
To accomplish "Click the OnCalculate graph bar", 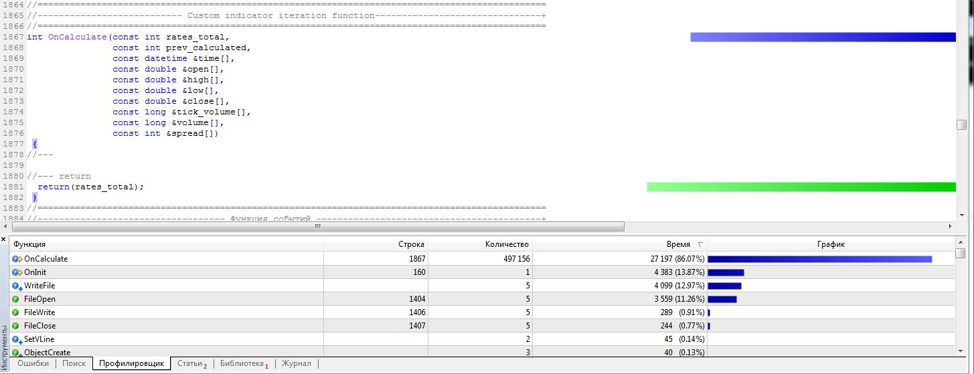I will click(820, 259).
